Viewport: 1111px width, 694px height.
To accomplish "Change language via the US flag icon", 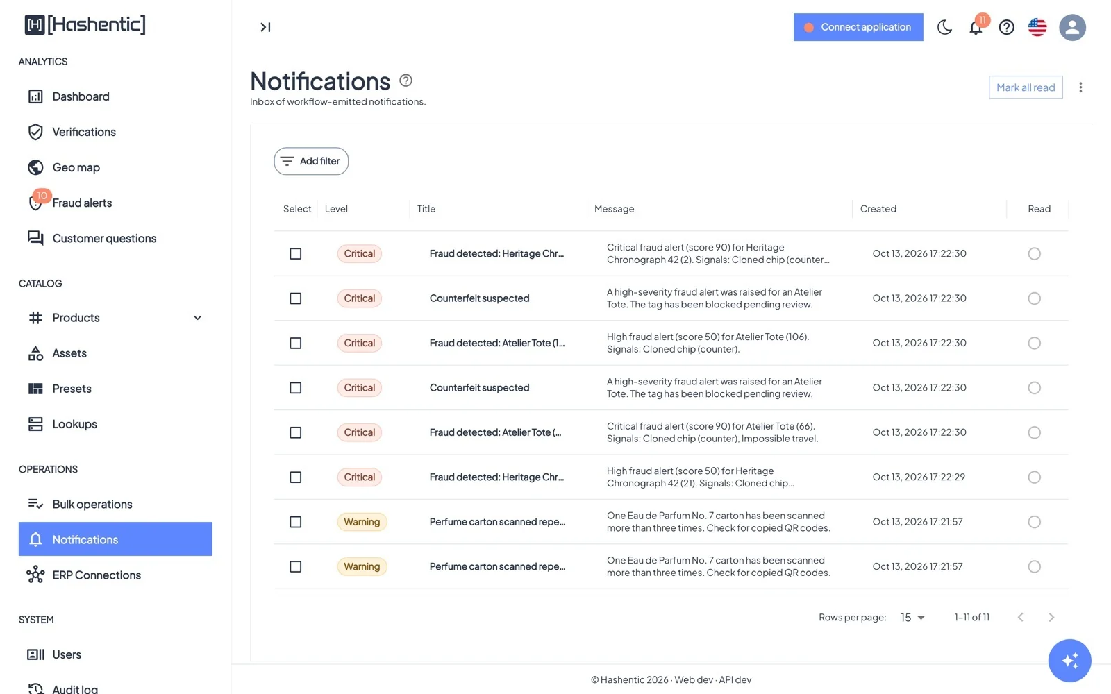I will [1037, 27].
